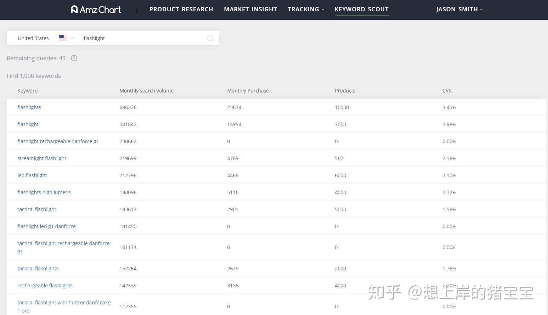Screen dimensions: 548x315
Task: Click search volume value 230662
Action: click(x=128, y=141)
